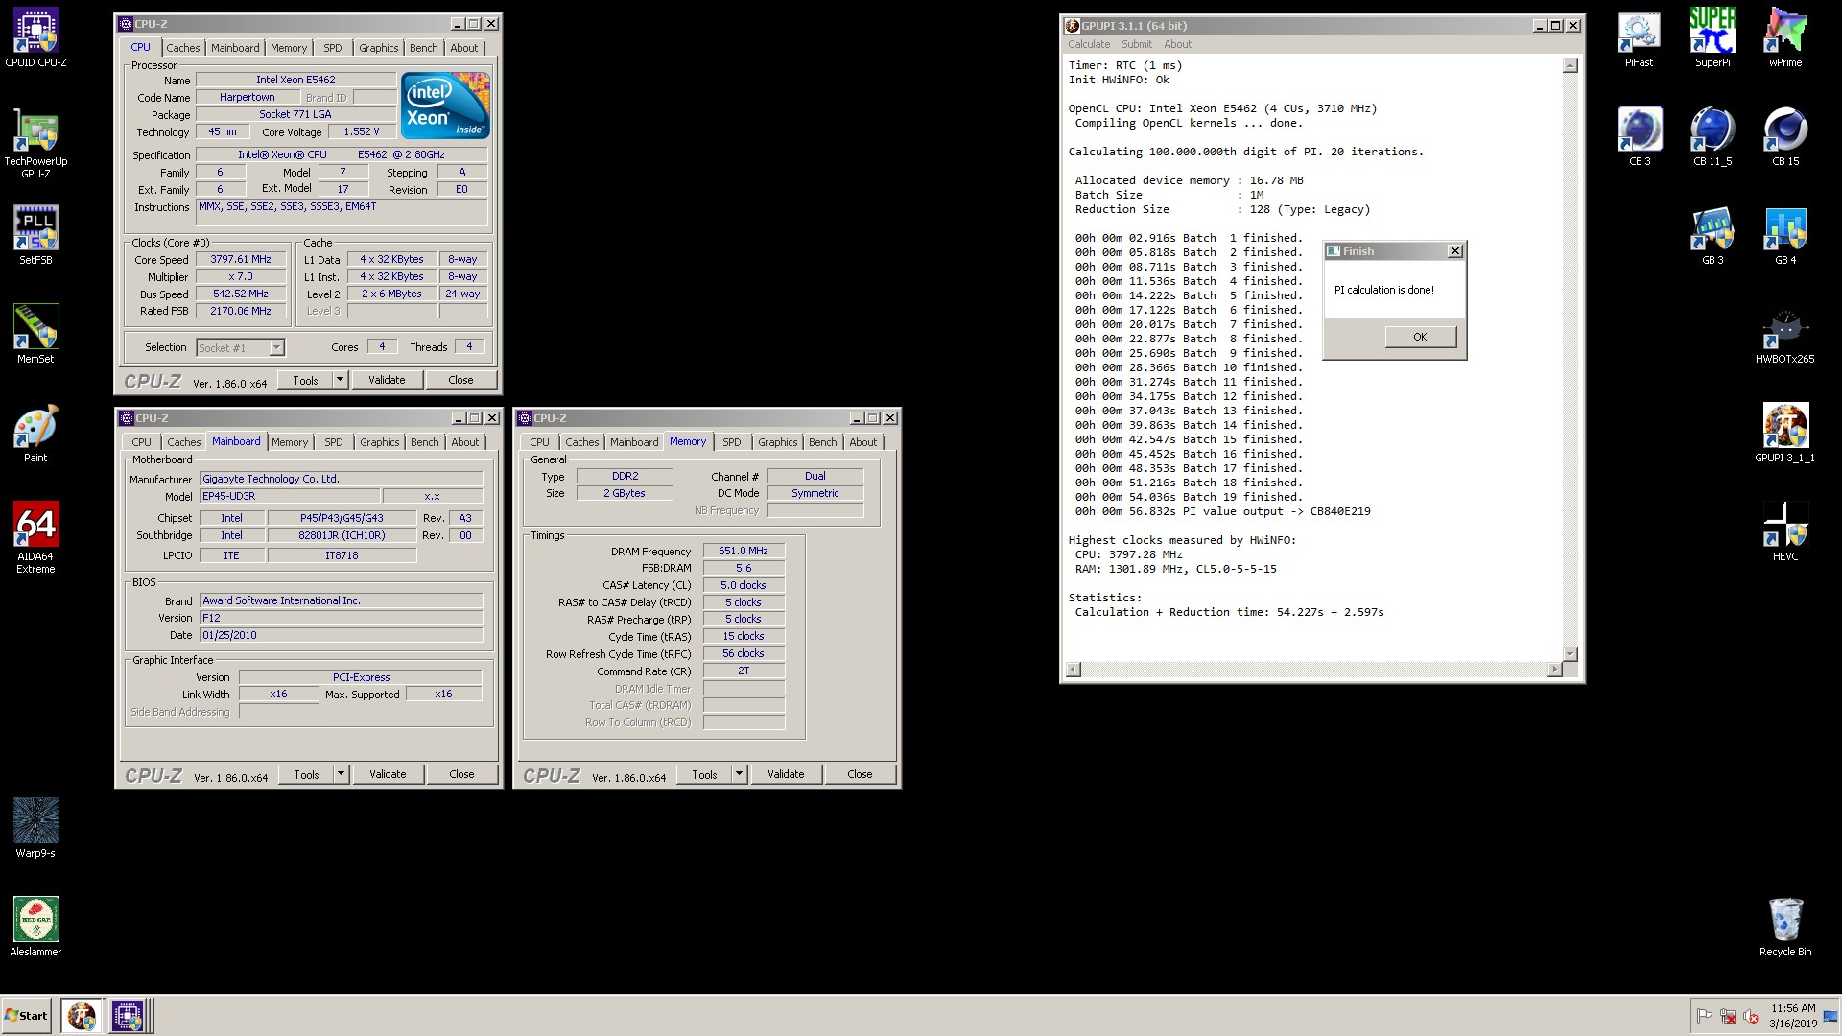Open the Bench tab in top CPU-Z window
The height and width of the screenshot is (1036, 1842).
coord(423,48)
